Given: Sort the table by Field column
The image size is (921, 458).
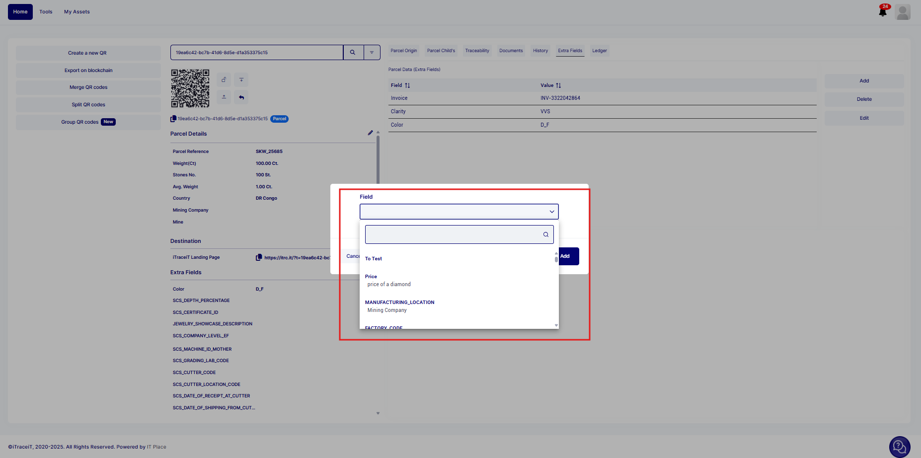Looking at the screenshot, I should [407, 85].
